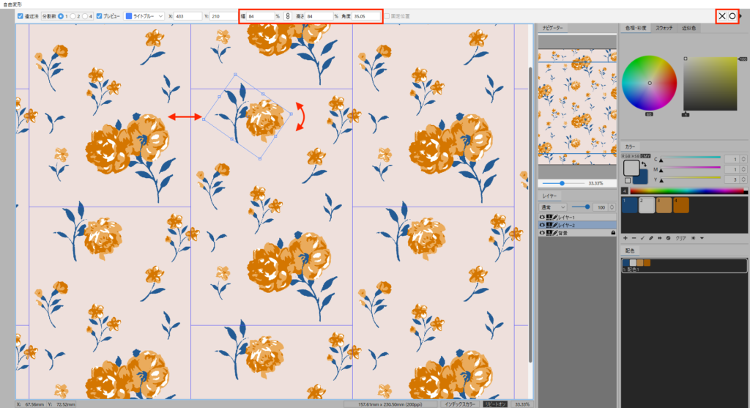The width and height of the screenshot is (750, 408).
Task: Select palette swatch 1 dark blue
Action: pos(629,205)
